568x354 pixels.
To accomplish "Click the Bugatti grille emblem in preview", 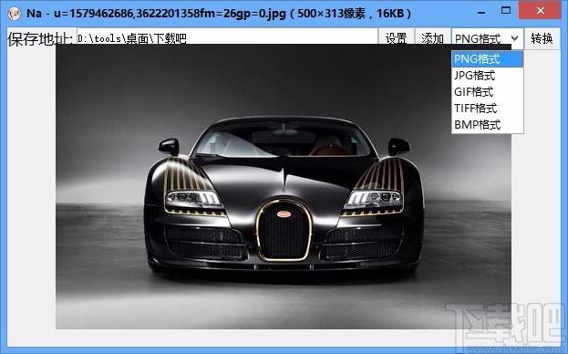I will [x=284, y=213].
